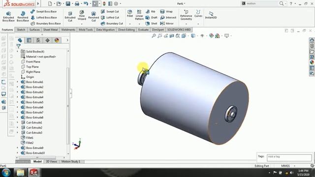The width and height of the screenshot is (315, 177).
Task: Open Appearances task pane tab
Action: pos(312,62)
